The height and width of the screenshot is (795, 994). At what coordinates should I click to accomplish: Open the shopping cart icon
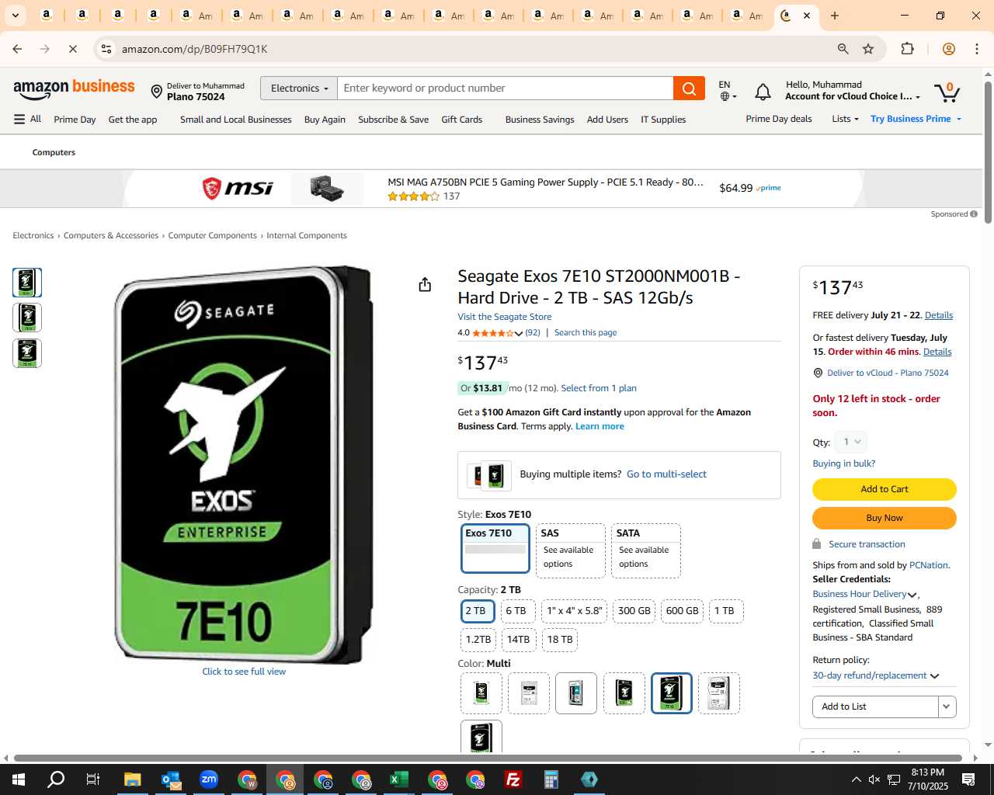point(947,92)
